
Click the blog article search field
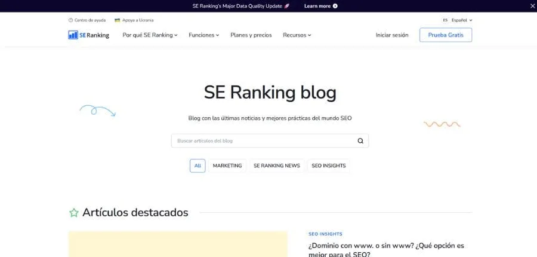(x=263, y=141)
